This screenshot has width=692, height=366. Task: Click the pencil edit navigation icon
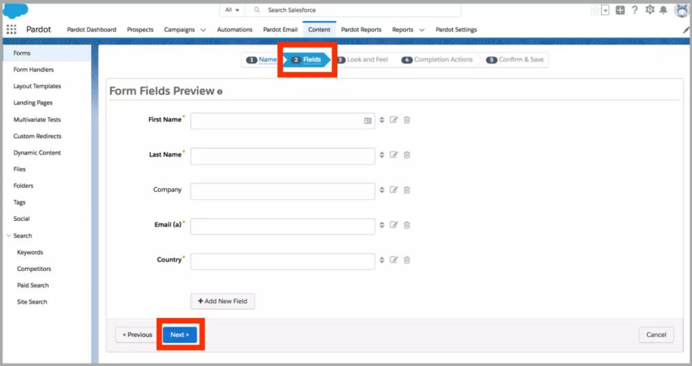click(x=687, y=30)
